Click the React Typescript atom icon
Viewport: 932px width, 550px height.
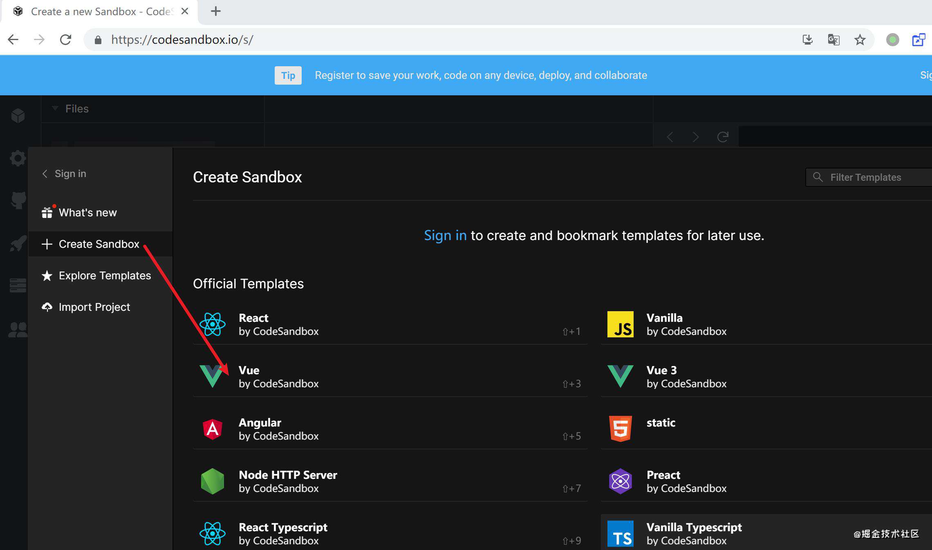click(x=213, y=534)
